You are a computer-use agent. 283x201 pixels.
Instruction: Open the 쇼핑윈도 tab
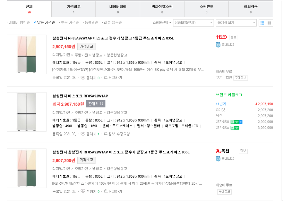(206, 9)
